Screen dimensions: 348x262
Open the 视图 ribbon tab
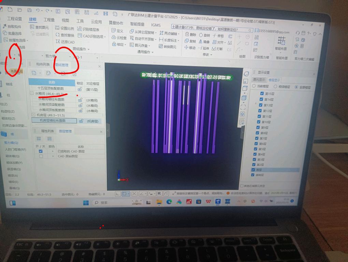[65, 20]
